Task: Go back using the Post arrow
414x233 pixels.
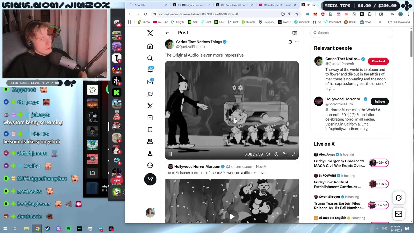Action: coord(167,33)
